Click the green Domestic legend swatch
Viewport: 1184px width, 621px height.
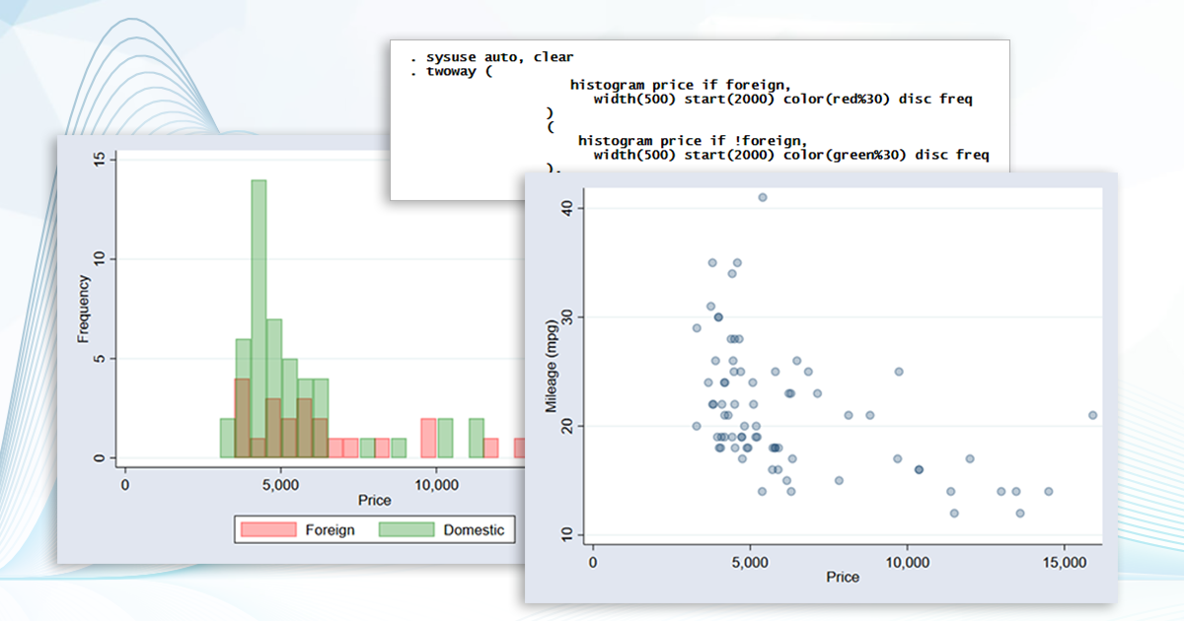[x=407, y=529]
